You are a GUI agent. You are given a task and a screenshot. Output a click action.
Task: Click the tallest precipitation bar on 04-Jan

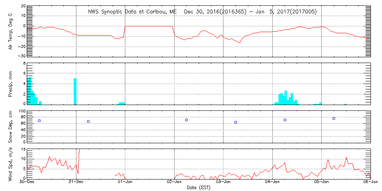coord(285,97)
